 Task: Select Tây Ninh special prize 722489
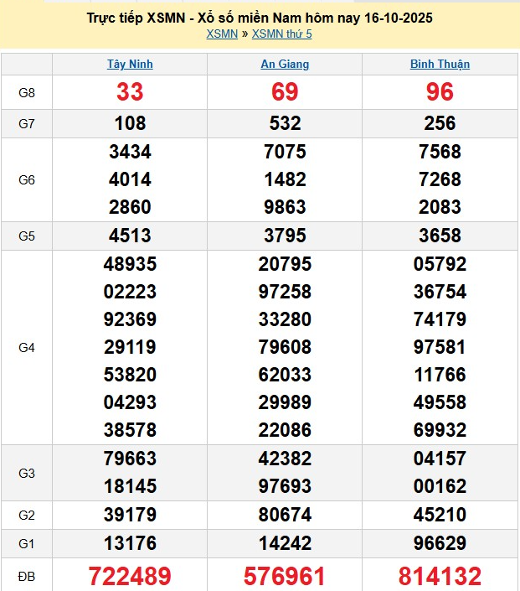130,576
